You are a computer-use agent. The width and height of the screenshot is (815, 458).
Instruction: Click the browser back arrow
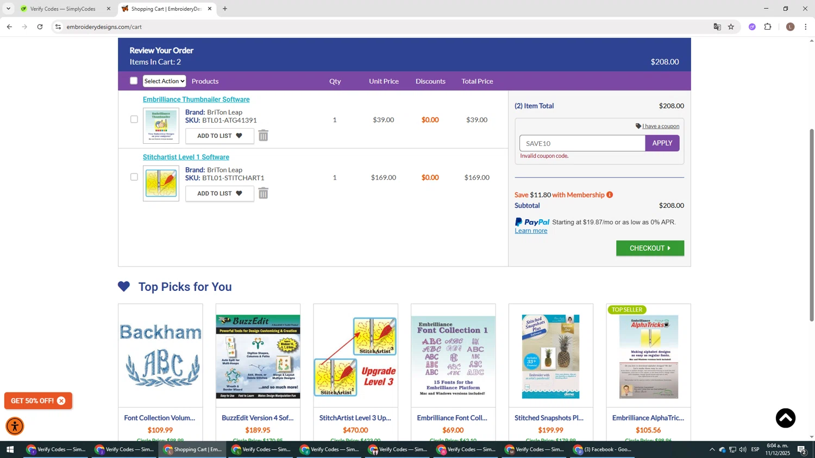pos(9,27)
